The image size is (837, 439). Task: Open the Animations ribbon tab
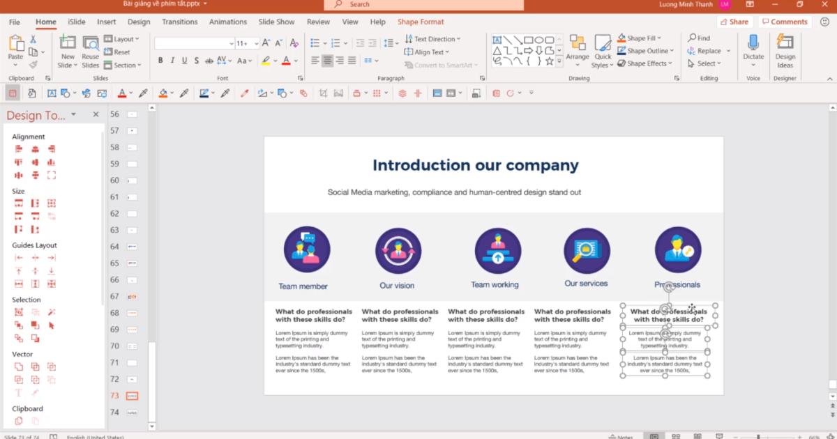(x=227, y=22)
